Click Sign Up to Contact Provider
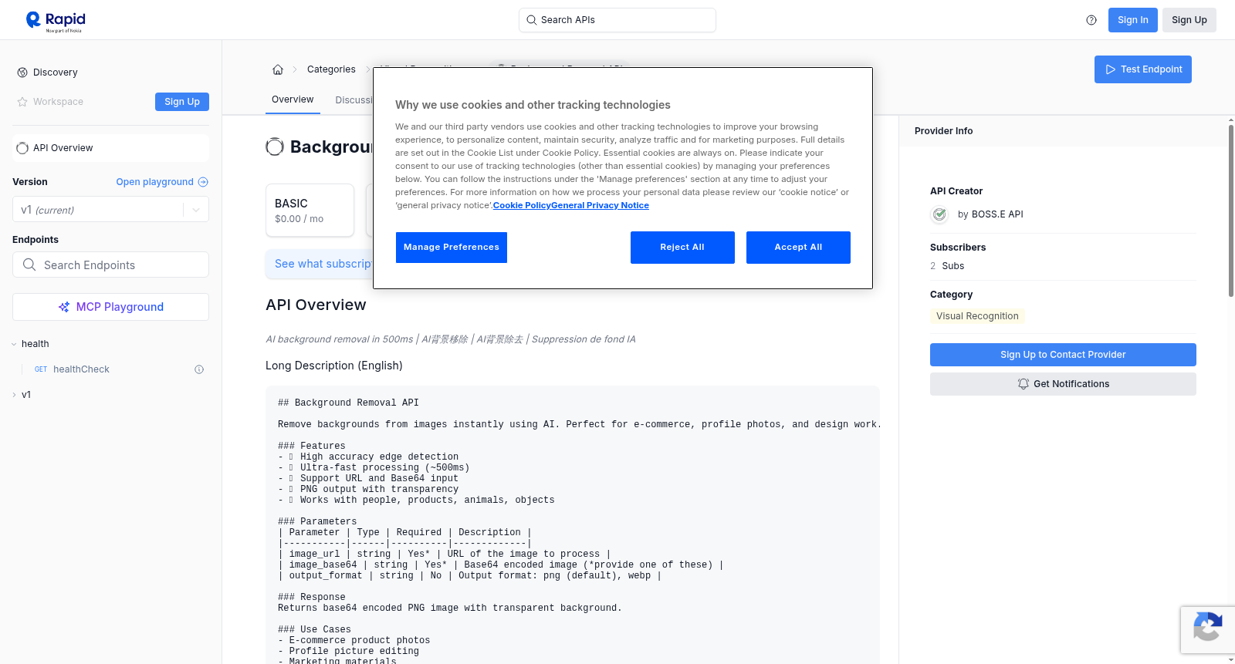 tap(1063, 355)
